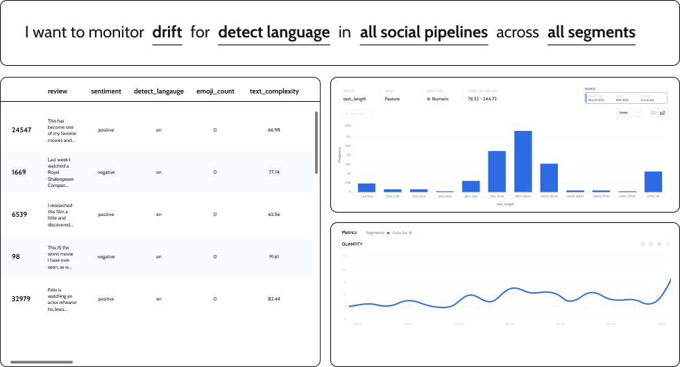Click the text_complexity column header
This screenshot has height=367, width=680.
pyautogui.click(x=274, y=91)
